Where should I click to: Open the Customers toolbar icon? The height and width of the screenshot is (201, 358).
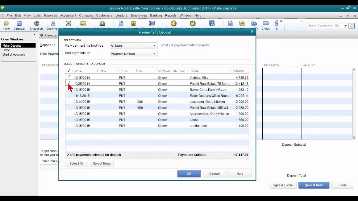[53, 25]
